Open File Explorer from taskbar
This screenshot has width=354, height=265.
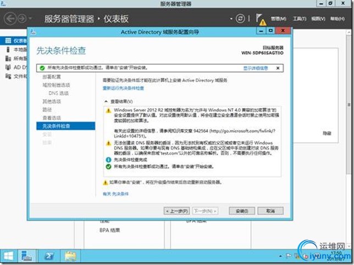coord(70,256)
